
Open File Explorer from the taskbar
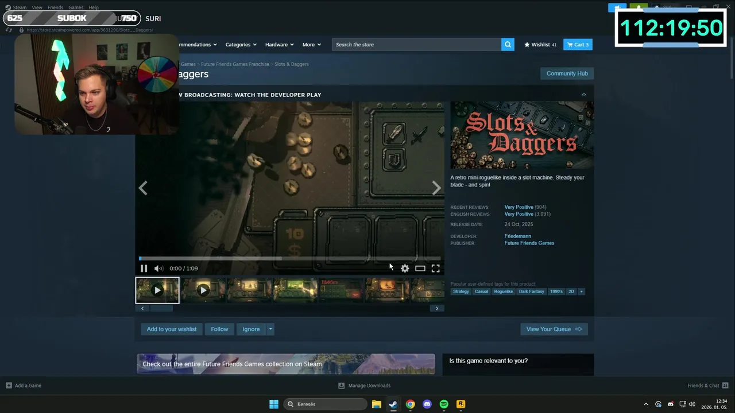[x=377, y=404]
